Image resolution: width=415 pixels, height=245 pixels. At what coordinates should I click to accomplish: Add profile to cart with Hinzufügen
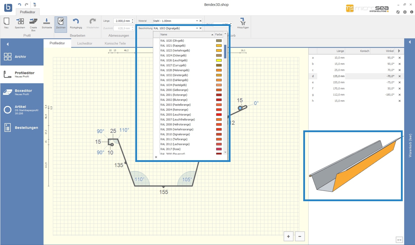(x=243, y=23)
